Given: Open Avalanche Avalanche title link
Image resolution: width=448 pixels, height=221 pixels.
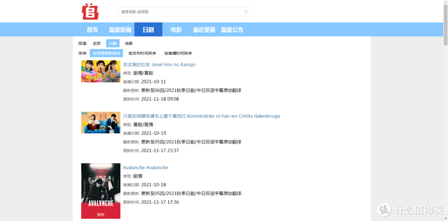Looking at the screenshot, I should coord(146,168).
